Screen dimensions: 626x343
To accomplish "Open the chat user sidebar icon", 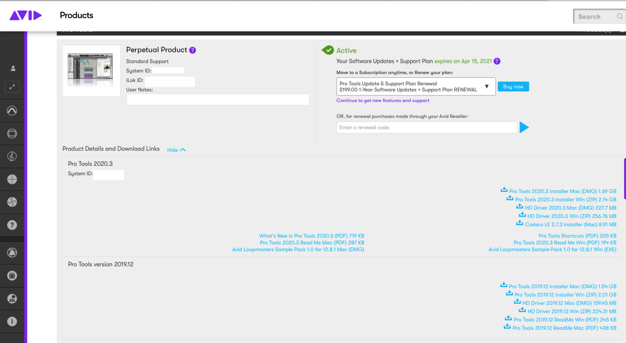I will (x=12, y=299).
